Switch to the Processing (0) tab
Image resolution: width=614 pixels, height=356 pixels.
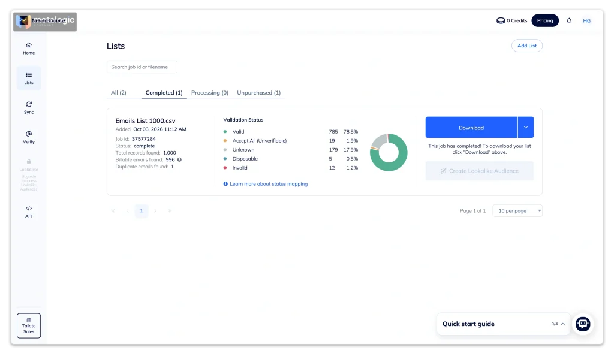pyautogui.click(x=209, y=93)
